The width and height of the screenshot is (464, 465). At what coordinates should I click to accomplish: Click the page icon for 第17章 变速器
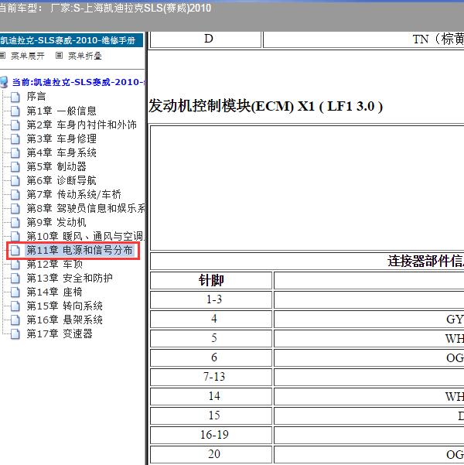click(x=15, y=333)
